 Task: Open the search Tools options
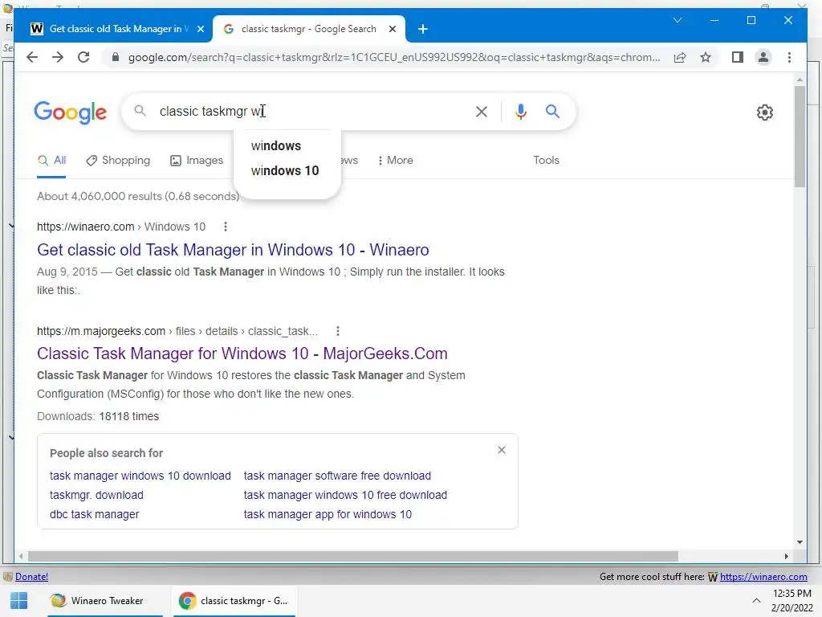point(546,161)
